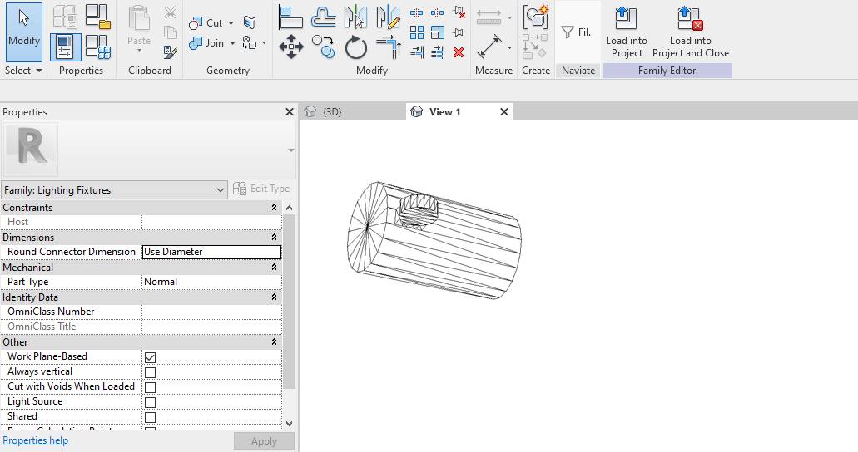Enable the Light Source checkbox
Image resolution: width=858 pixels, height=452 pixels.
[x=150, y=402]
